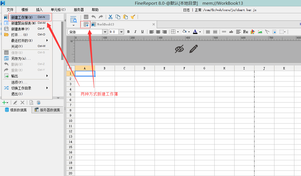The height and width of the screenshot is (176, 301).
Task: Click the merge cells icon
Action: (208, 32)
